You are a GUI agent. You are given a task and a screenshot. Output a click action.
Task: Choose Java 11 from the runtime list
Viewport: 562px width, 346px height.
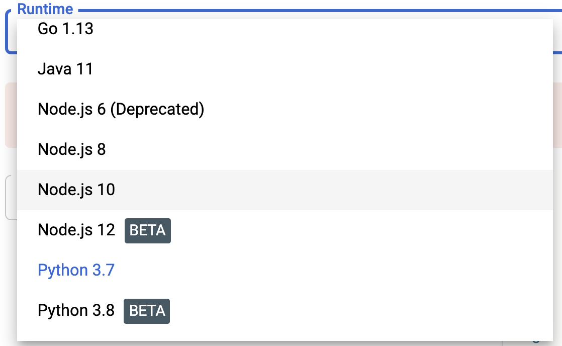tap(285, 69)
